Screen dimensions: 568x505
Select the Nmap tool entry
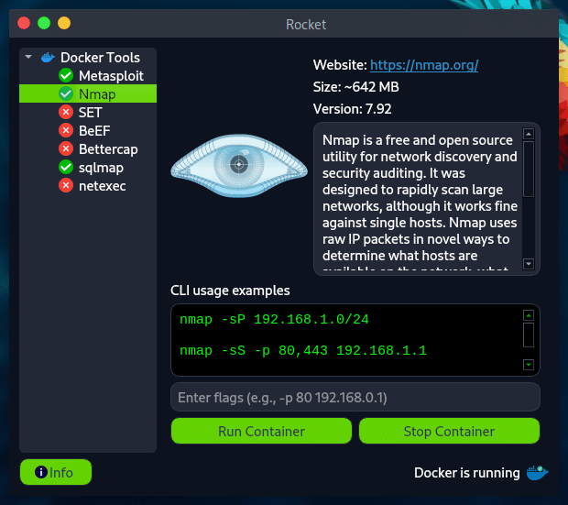(88, 93)
